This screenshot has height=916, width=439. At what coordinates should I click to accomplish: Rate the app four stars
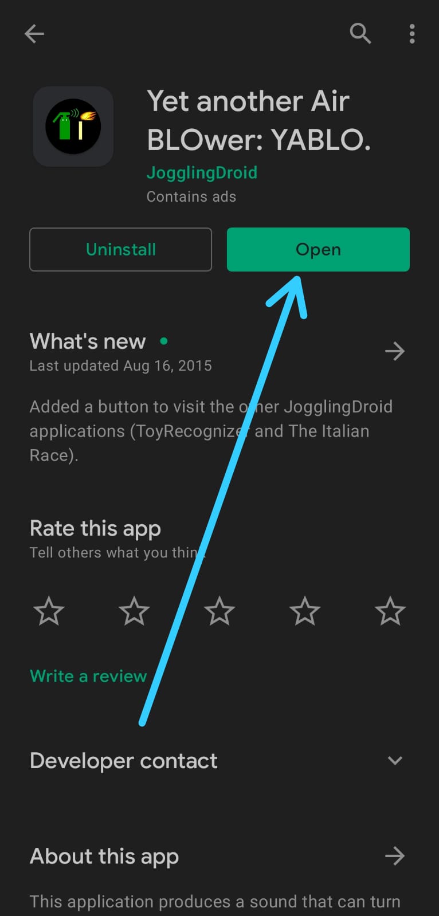tap(304, 611)
